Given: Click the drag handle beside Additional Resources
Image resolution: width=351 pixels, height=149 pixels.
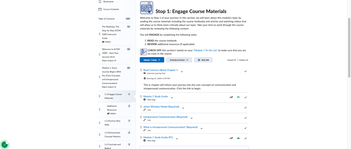Looking at the screenshot, I should pyautogui.click(x=100, y=110).
